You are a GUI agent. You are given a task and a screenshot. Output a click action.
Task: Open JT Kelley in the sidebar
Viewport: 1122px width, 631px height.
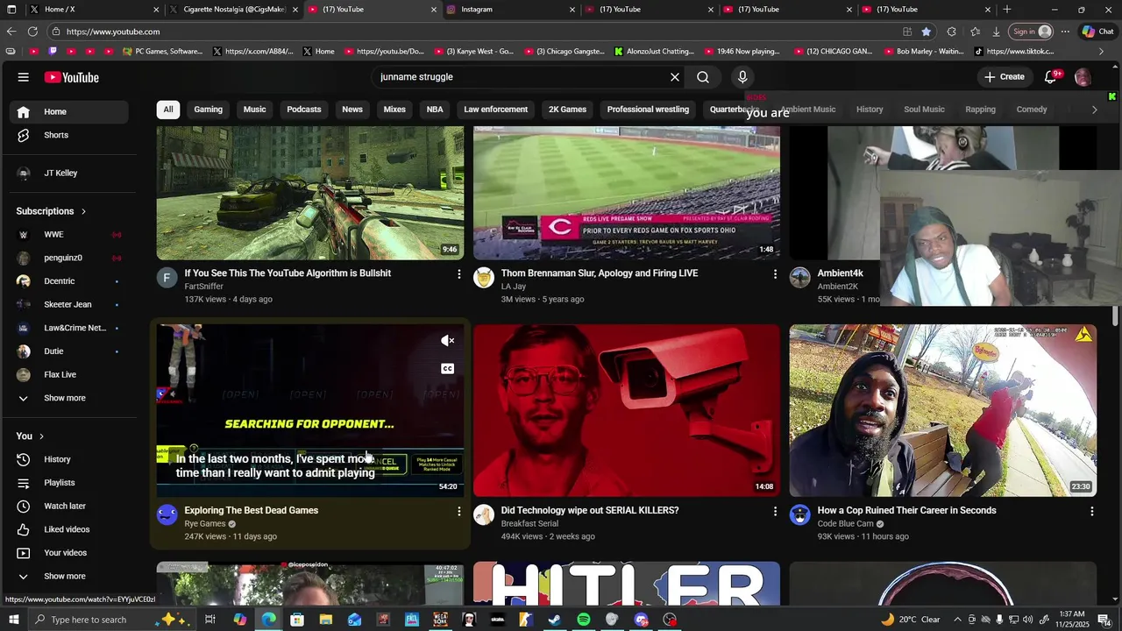(69, 174)
